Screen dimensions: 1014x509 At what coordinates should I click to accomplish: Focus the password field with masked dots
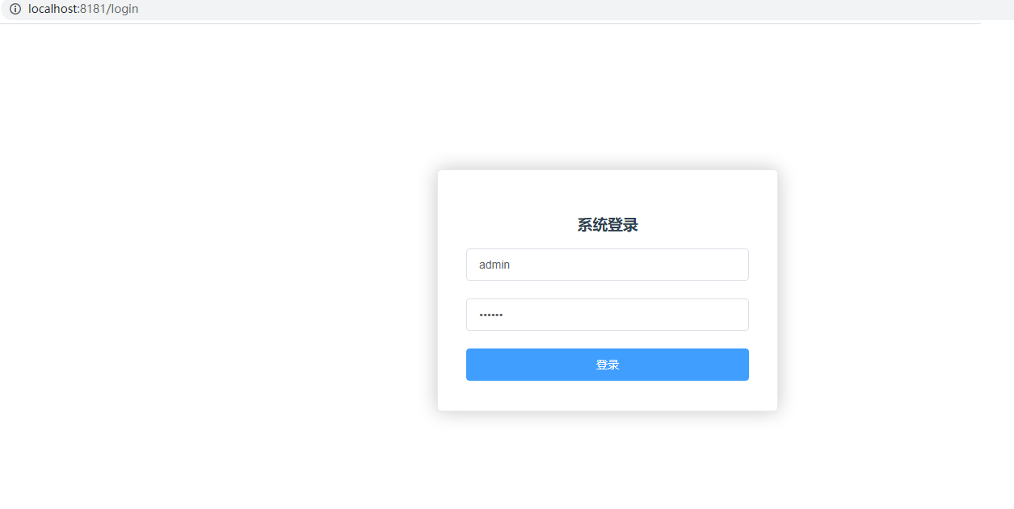[x=608, y=315]
